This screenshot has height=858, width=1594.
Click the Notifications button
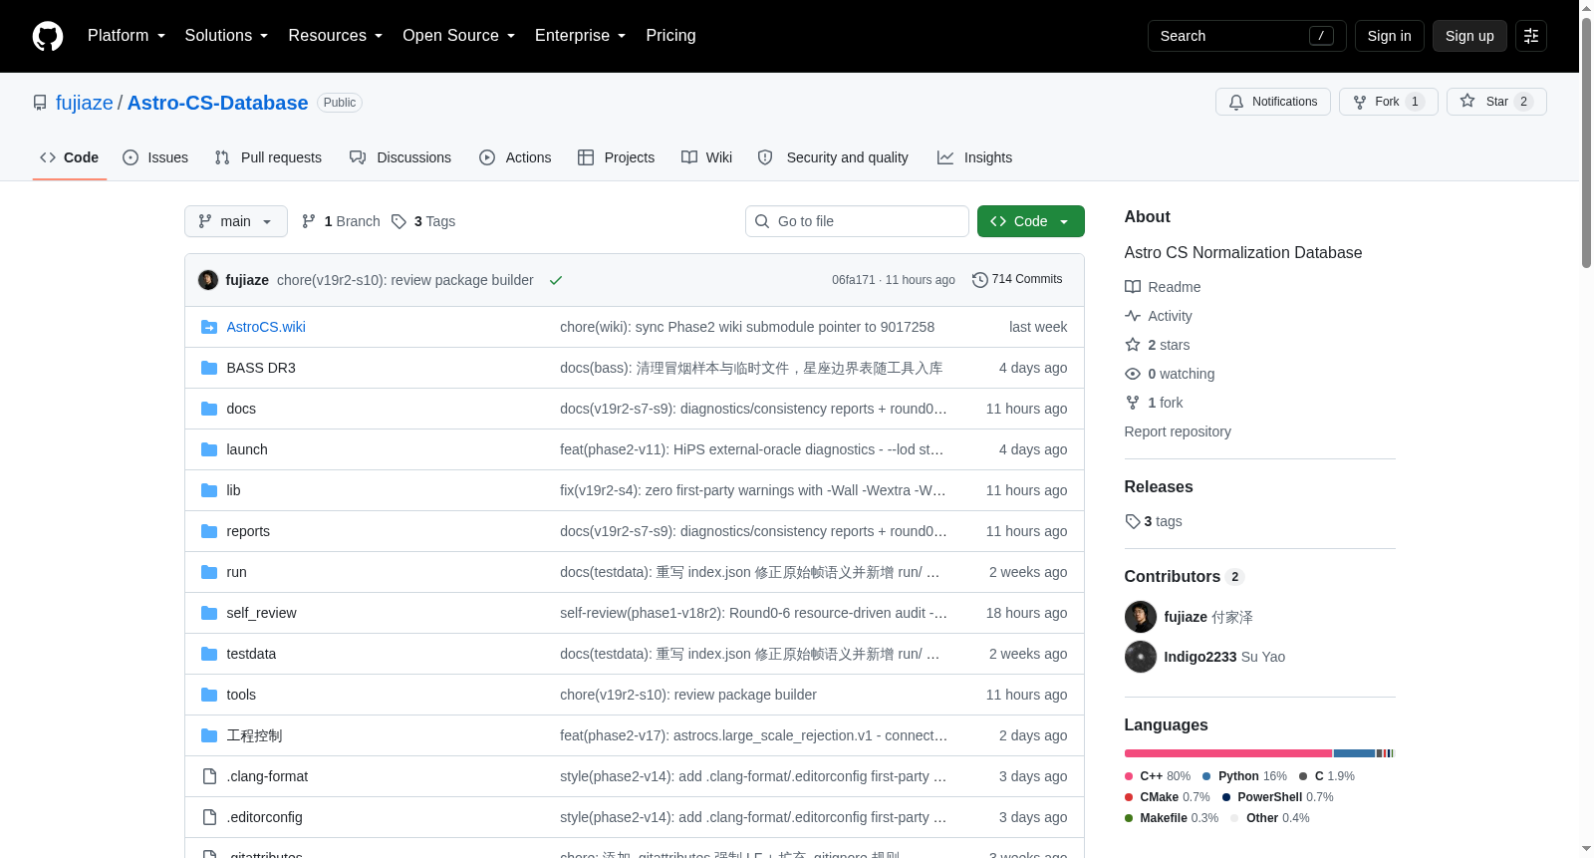click(x=1273, y=102)
